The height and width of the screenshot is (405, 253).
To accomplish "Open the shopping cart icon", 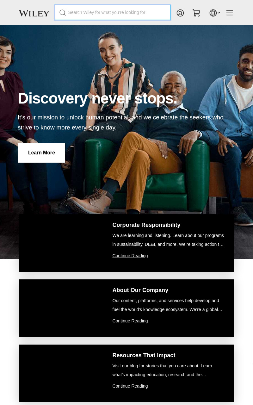I will [x=196, y=13].
